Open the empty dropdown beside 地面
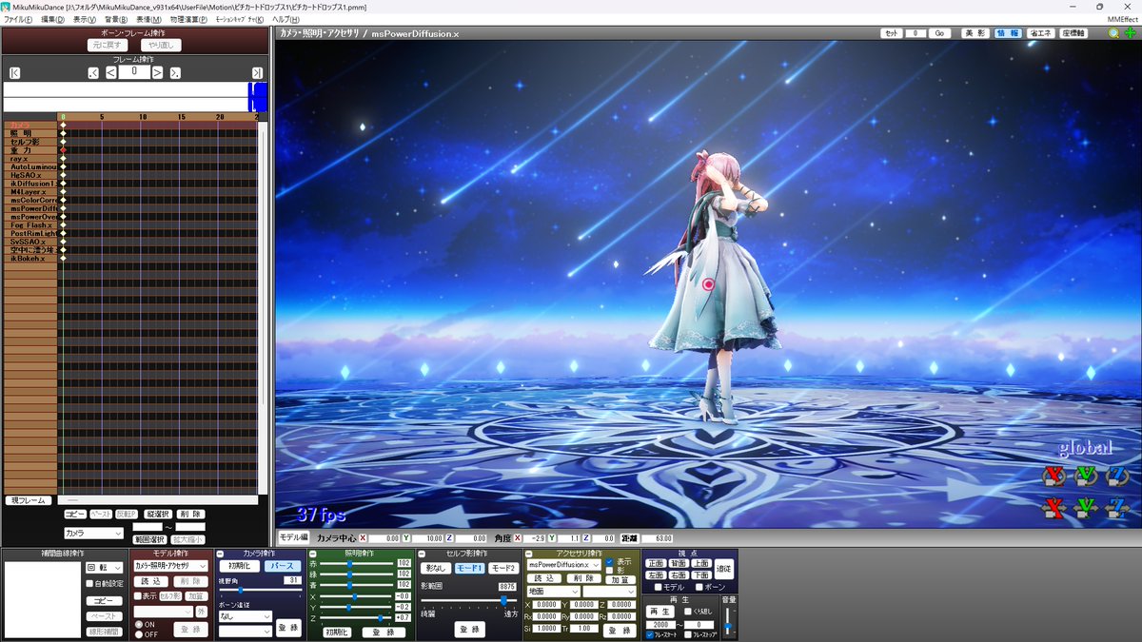The image size is (1142, 642). pos(609,591)
